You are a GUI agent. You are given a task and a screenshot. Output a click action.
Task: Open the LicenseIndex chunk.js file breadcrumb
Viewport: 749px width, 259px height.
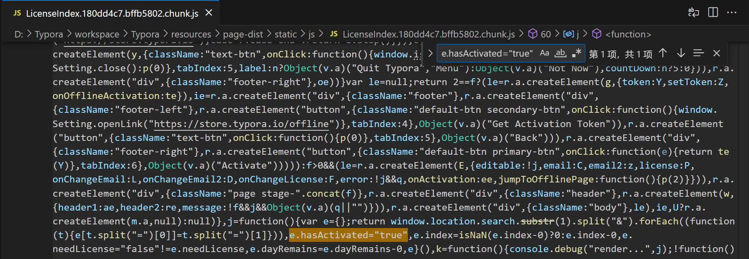click(x=429, y=34)
